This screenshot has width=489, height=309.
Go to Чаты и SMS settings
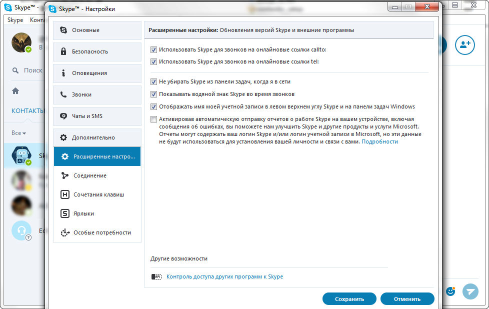click(97, 116)
